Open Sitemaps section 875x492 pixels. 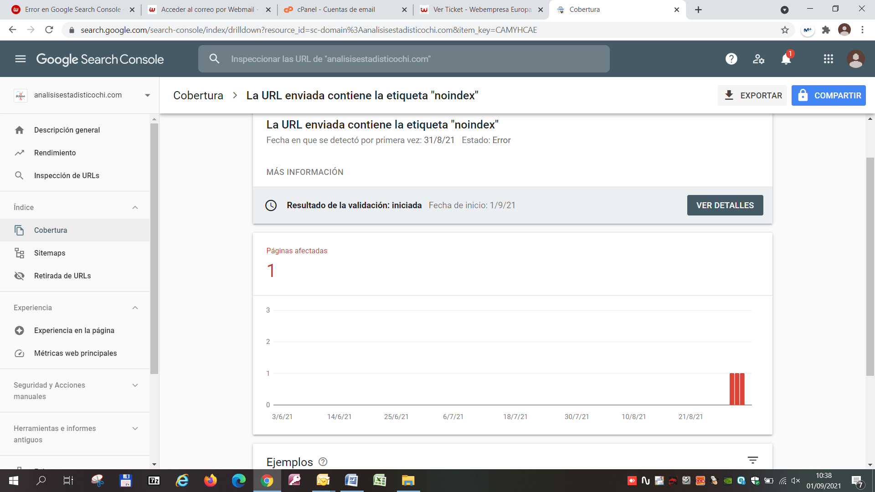coord(75,253)
